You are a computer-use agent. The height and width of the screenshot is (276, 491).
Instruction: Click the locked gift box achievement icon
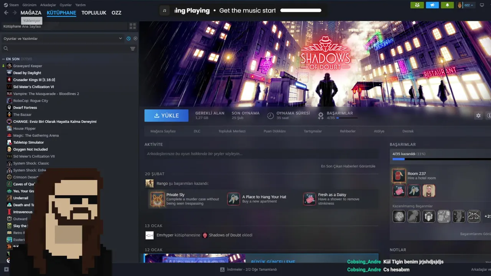(x=429, y=216)
